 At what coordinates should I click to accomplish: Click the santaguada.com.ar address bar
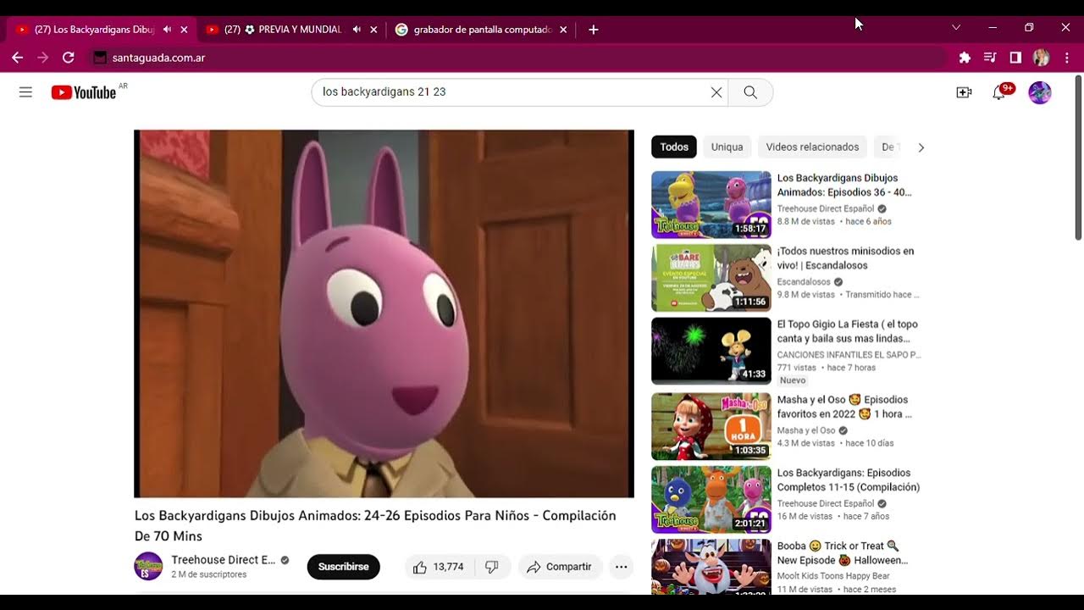[518, 58]
